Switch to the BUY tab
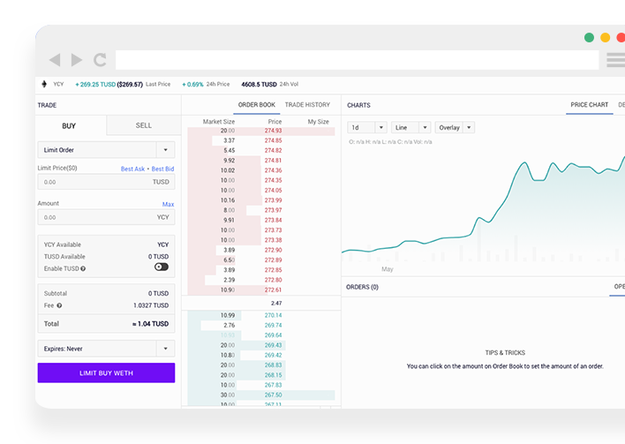Screen dimensions: 625x444 coord(71,126)
